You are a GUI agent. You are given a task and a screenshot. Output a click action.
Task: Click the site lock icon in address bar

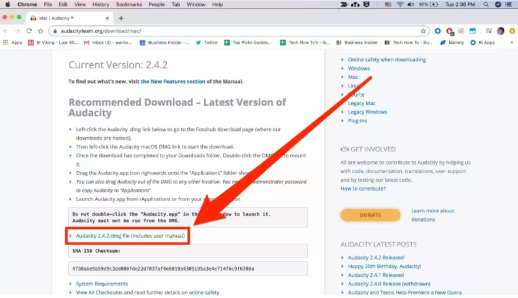[55, 31]
